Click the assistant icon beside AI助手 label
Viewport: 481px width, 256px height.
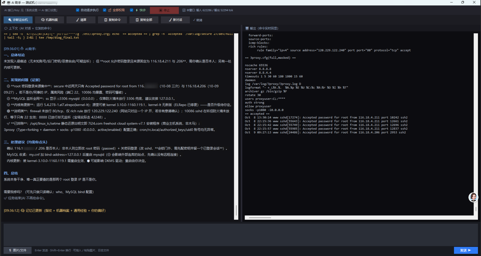pyautogui.click(x=22, y=49)
